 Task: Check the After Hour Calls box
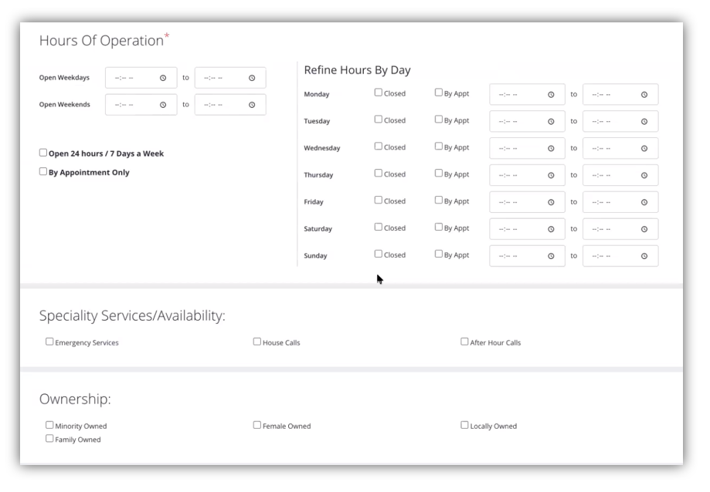[465, 342]
